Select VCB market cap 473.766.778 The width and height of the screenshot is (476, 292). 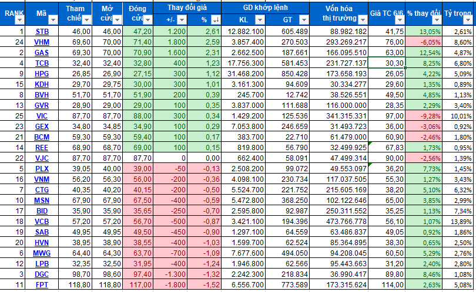[x=339, y=222]
